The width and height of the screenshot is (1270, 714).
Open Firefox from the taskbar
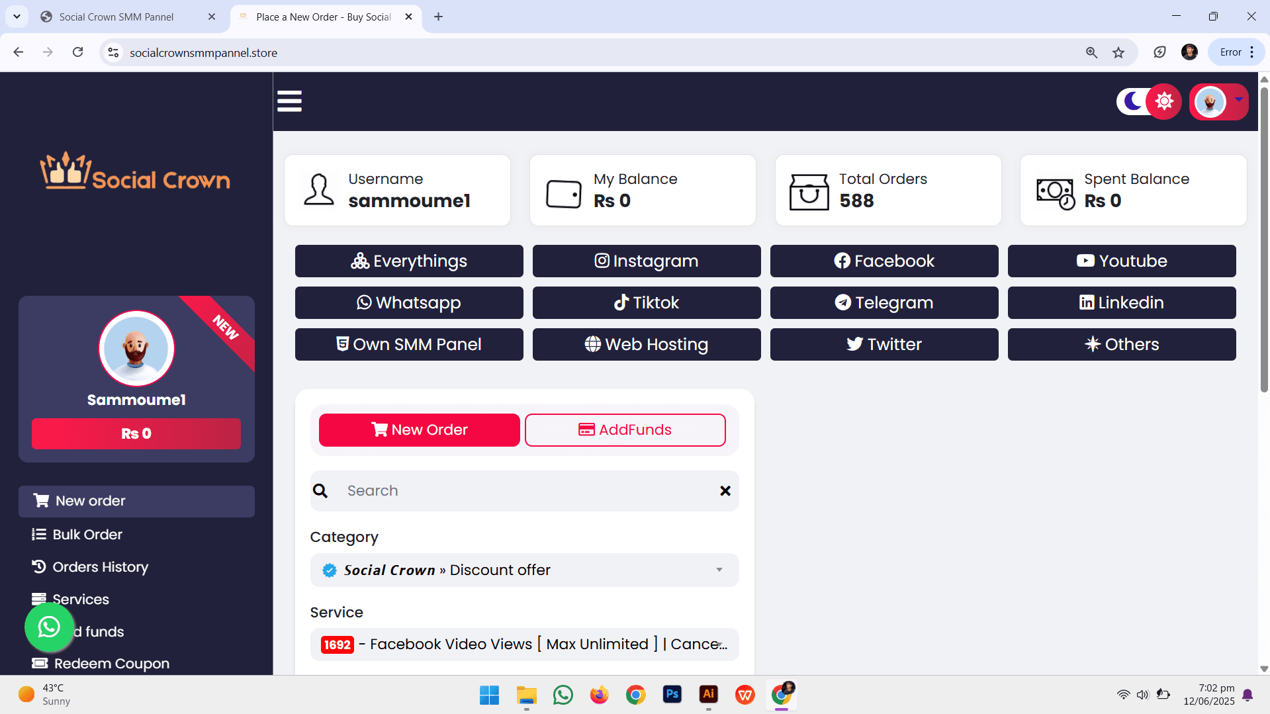[600, 695]
